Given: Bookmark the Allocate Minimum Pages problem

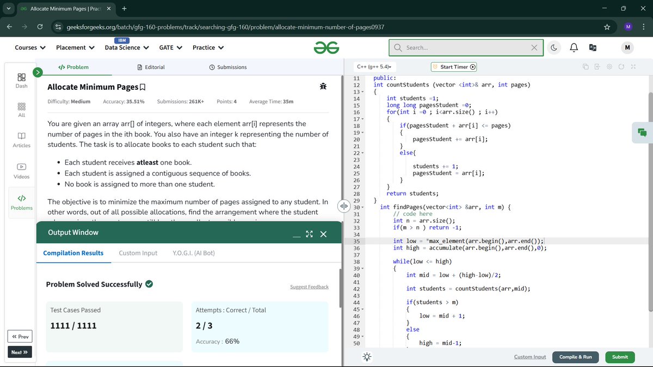Looking at the screenshot, I should coord(143,87).
